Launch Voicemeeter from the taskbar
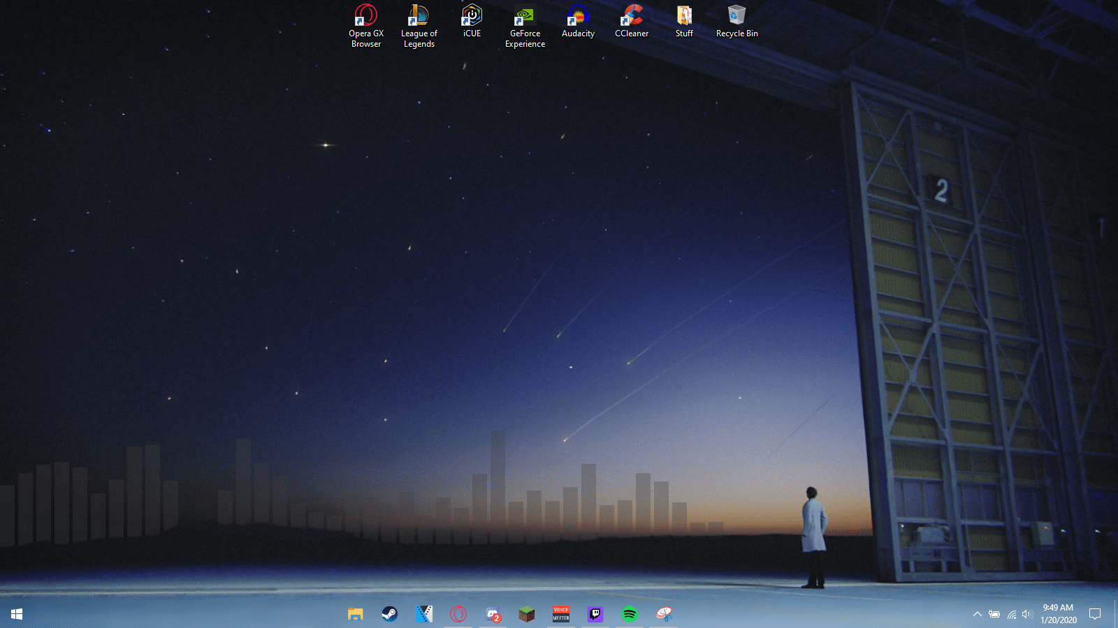 tap(560, 614)
